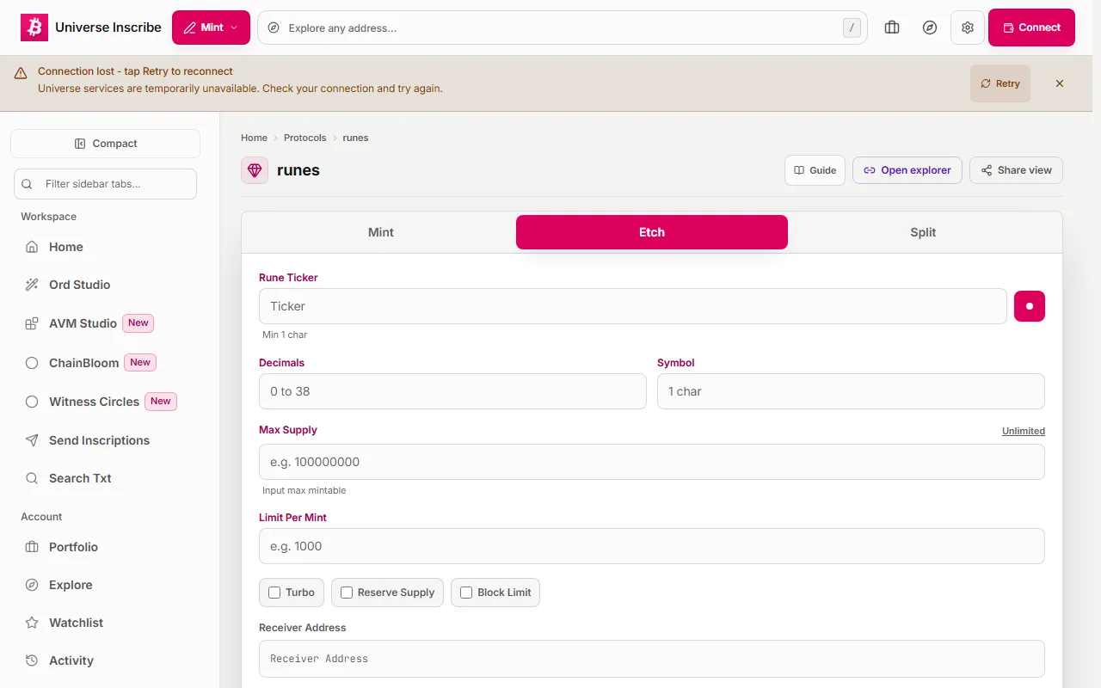Dismiss the connection lost banner

pos(1060,83)
